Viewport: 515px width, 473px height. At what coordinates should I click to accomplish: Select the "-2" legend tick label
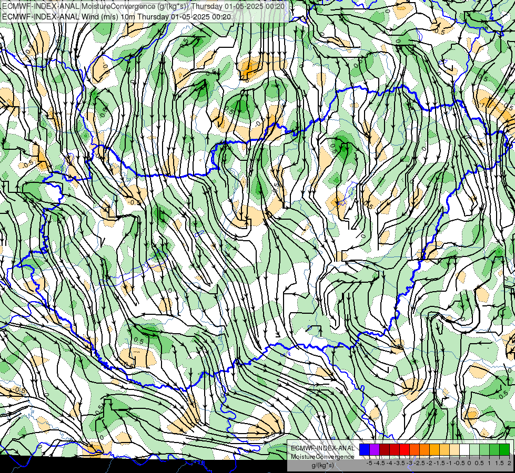[429, 463]
